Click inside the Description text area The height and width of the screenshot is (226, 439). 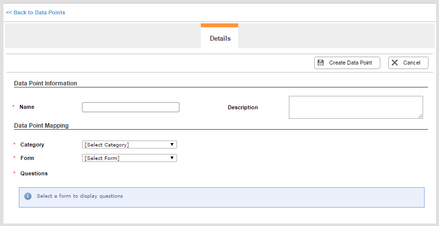[x=356, y=107]
